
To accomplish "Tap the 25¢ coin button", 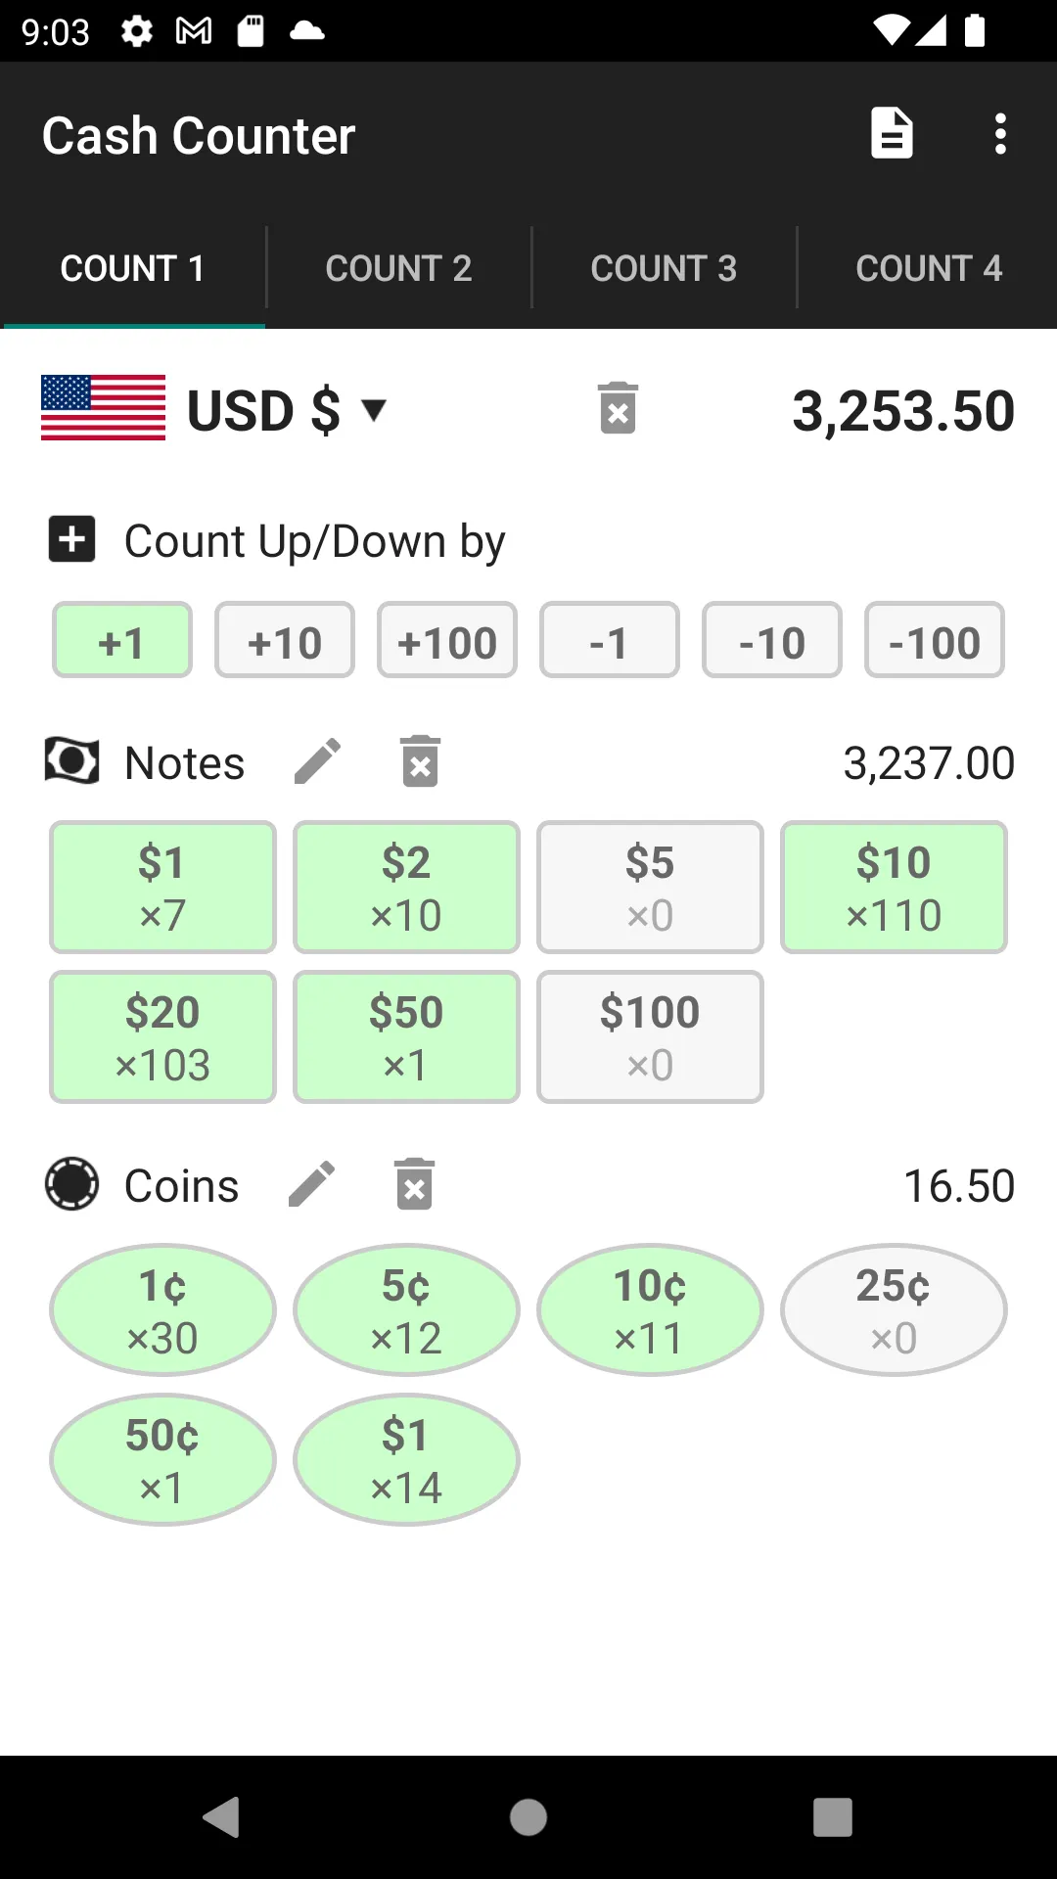I will pyautogui.click(x=894, y=1310).
